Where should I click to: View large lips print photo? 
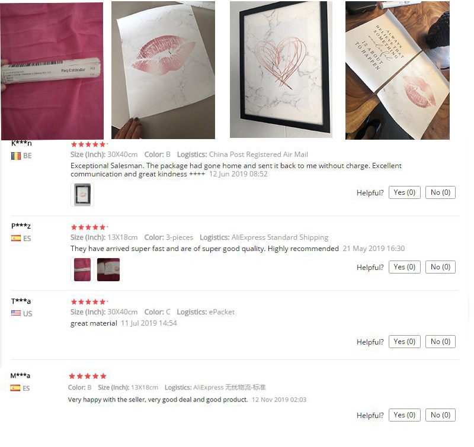click(163, 70)
